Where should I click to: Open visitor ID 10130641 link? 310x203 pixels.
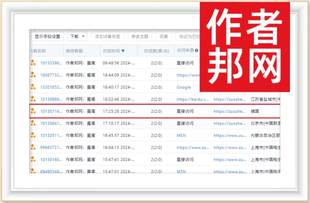(x=51, y=123)
